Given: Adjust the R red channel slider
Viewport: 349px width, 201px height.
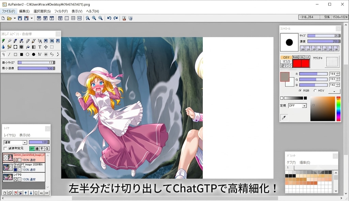Looking at the screenshot, I should click(x=313, y=74).
